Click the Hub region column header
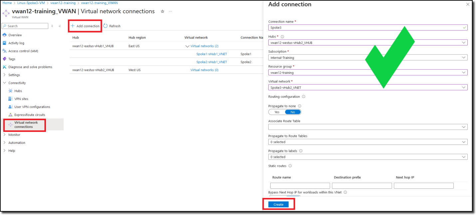This screenshot has height=215, width=476. [x=137, y=38]
